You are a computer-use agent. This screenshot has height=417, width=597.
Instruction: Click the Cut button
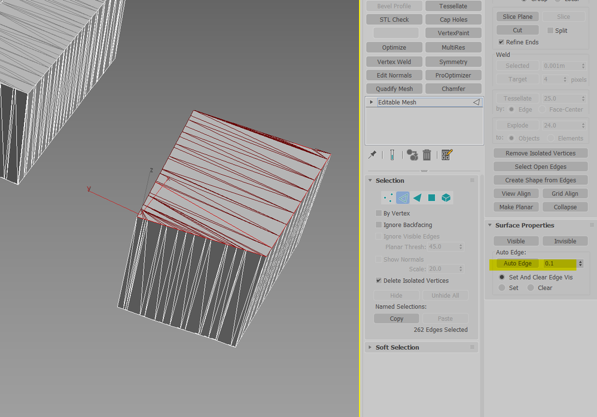pyautogui.click(x=517, y=30)
